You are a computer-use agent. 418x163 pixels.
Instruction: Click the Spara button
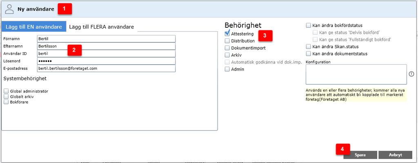pos(360,155)
